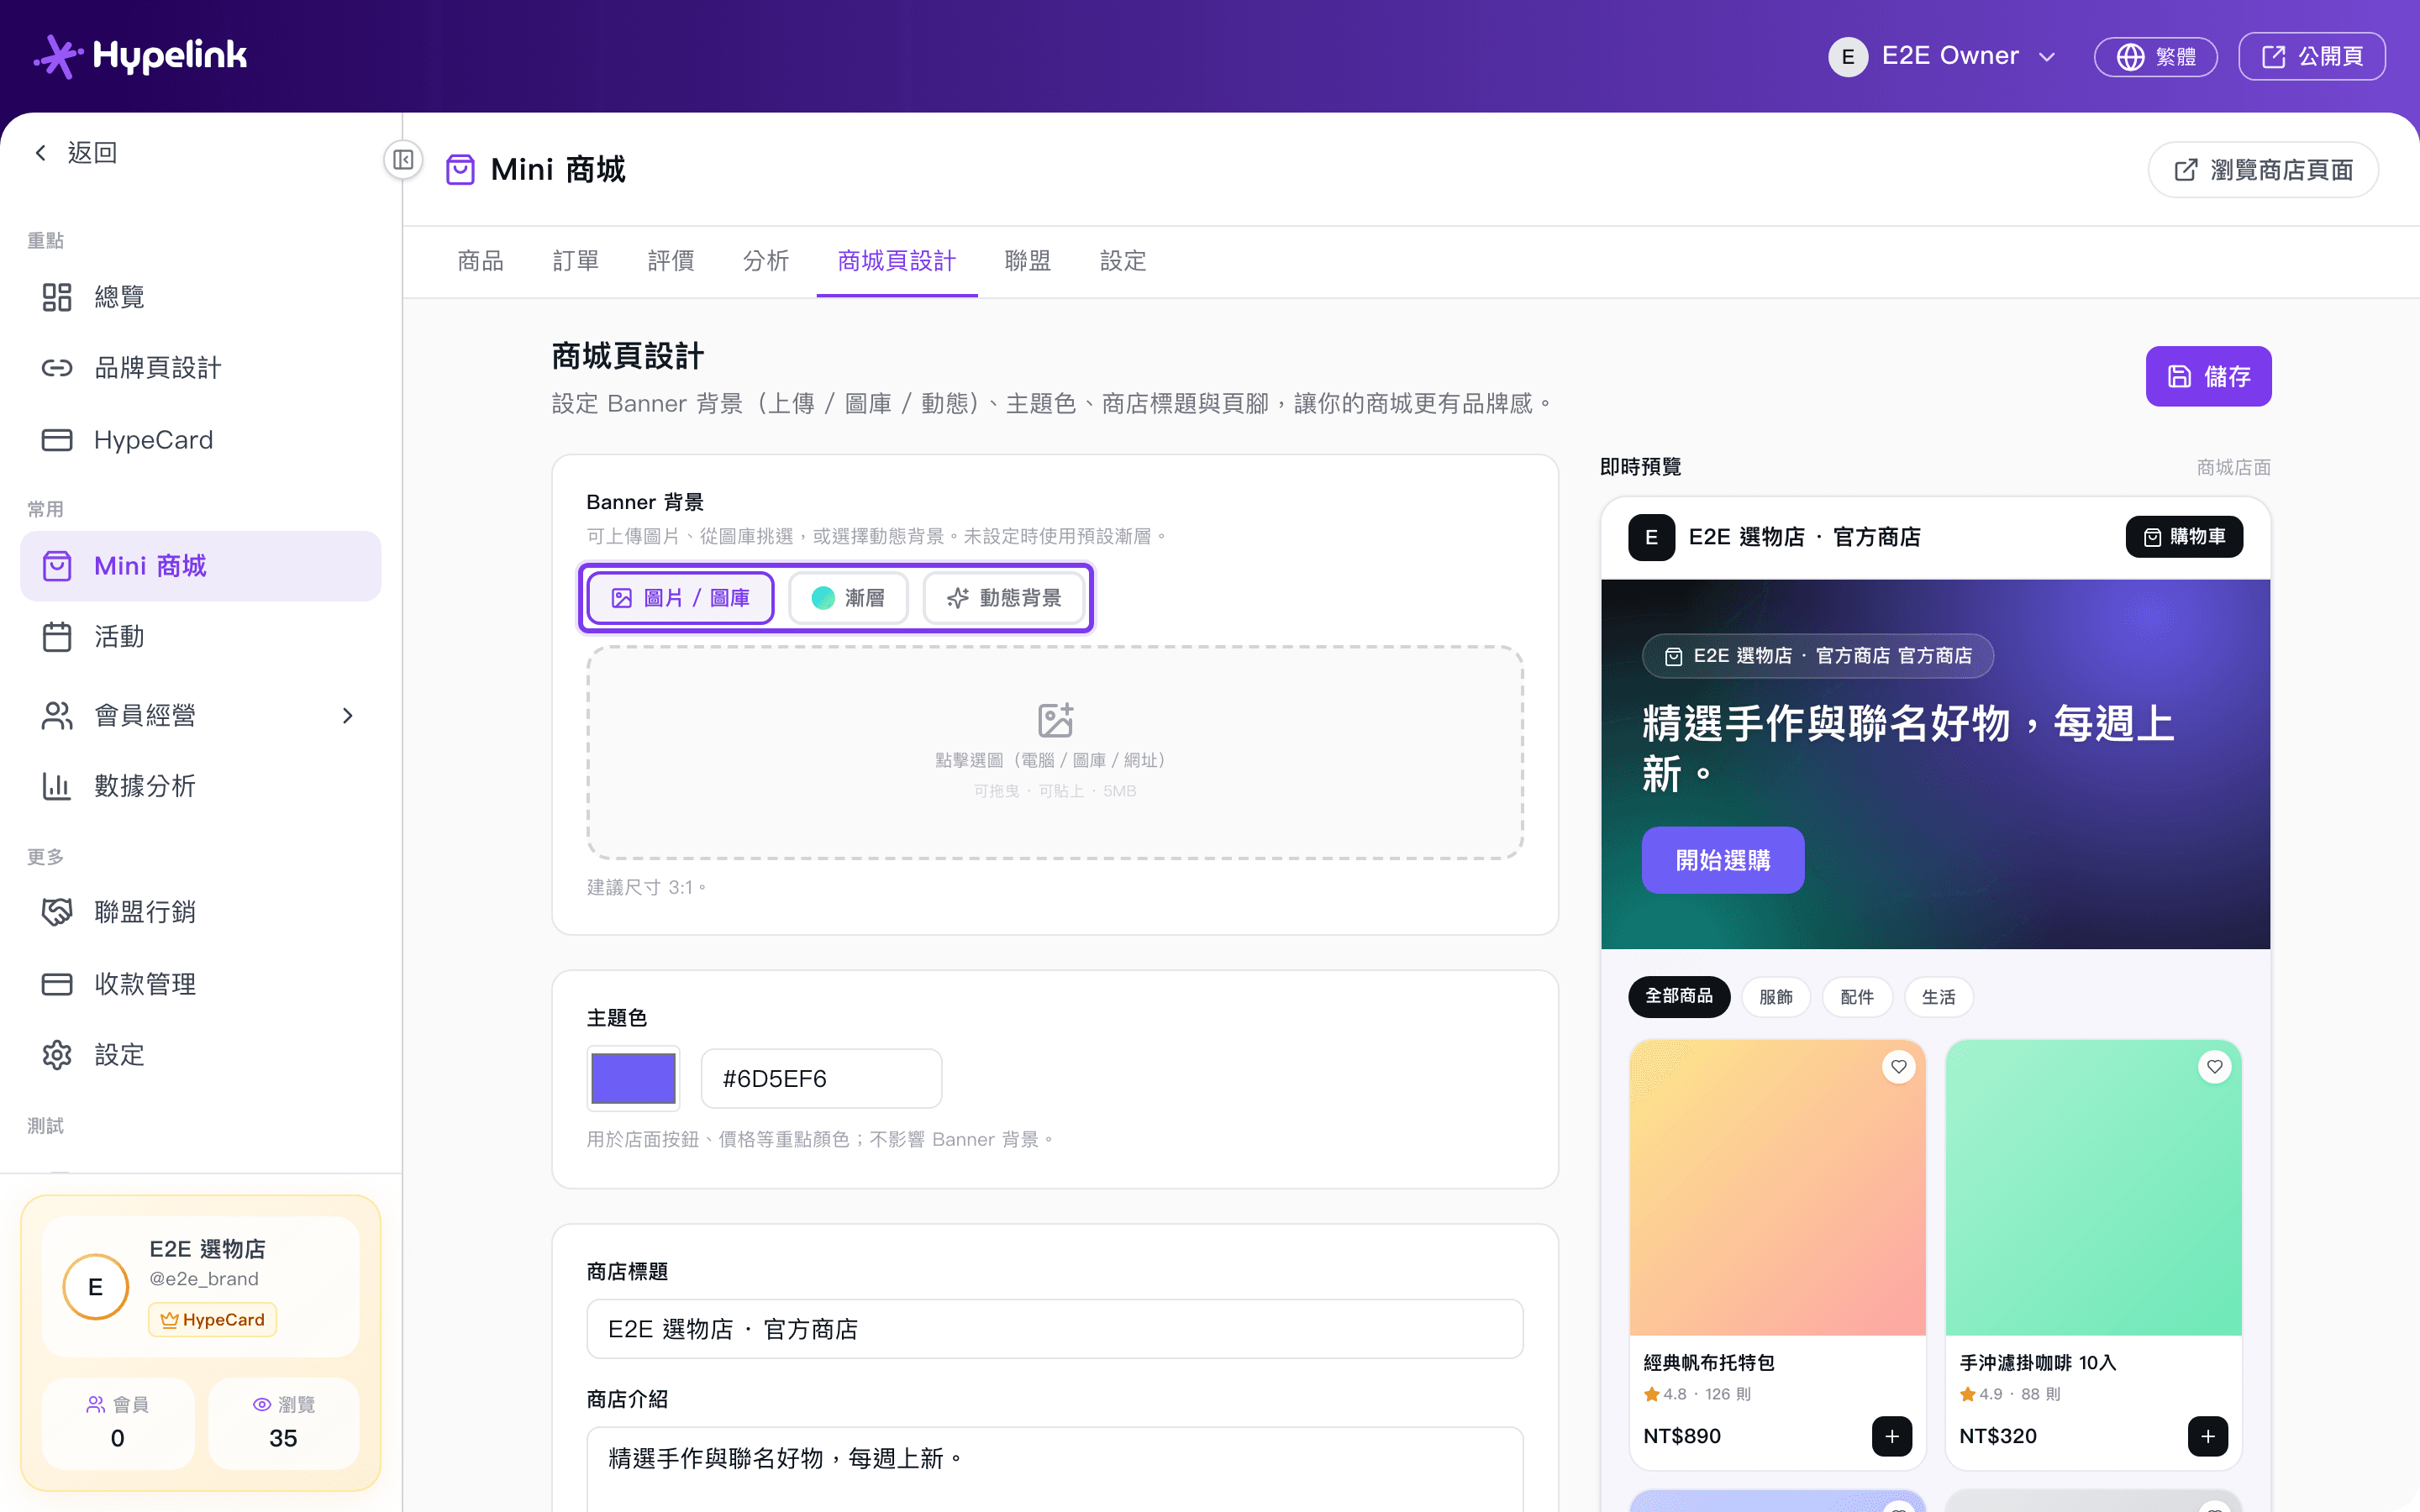
Task: Open 聯盟行銷 in the sidebar
Action: (200, 912)
